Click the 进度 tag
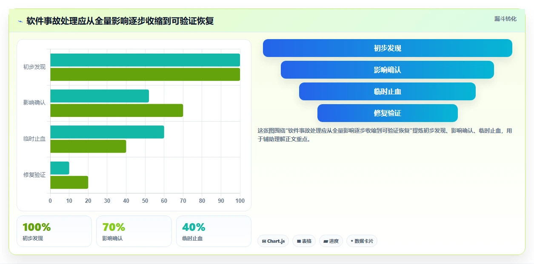This screenshot has height=264, width=534. click(331, 241)
